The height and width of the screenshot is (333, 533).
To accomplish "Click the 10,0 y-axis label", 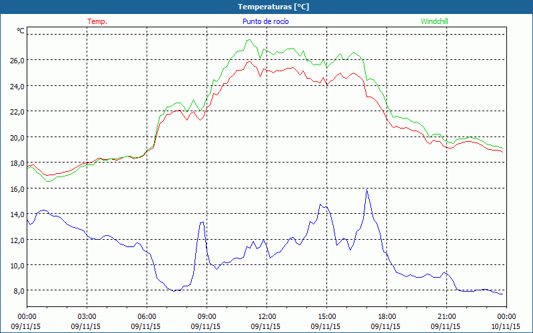I will click(x=17, y=265).
